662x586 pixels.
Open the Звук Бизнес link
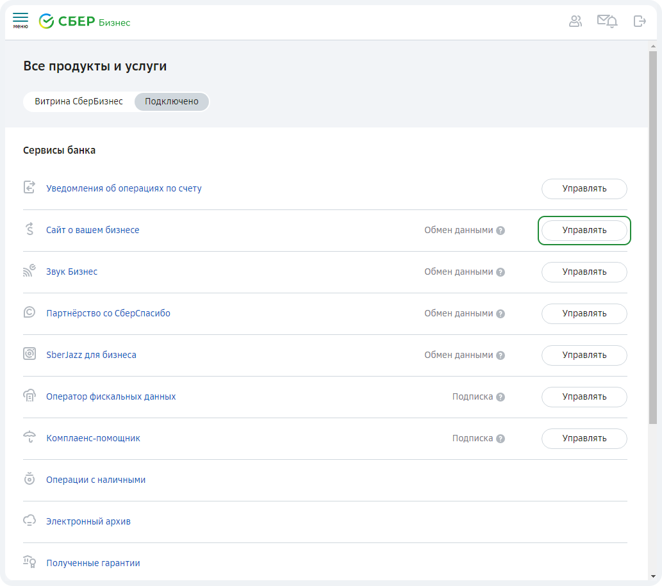[x=72, y=272]
